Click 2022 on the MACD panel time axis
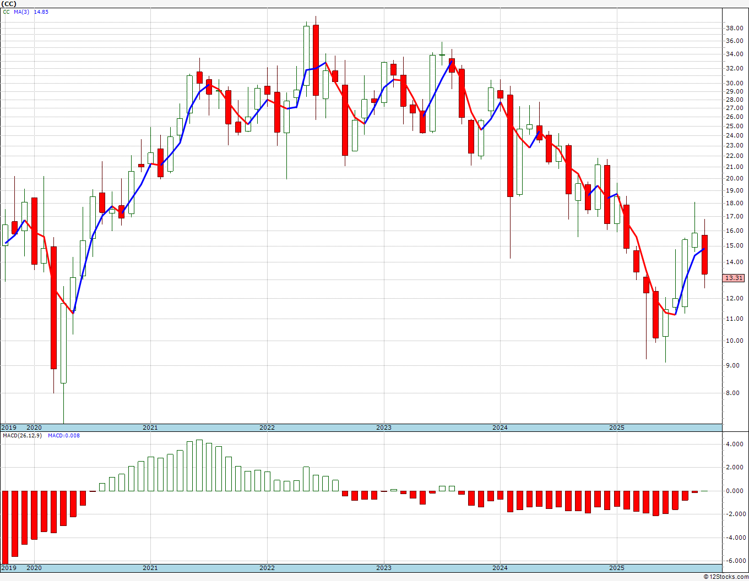The image size is (749, 581). click(x=267, y=568)
